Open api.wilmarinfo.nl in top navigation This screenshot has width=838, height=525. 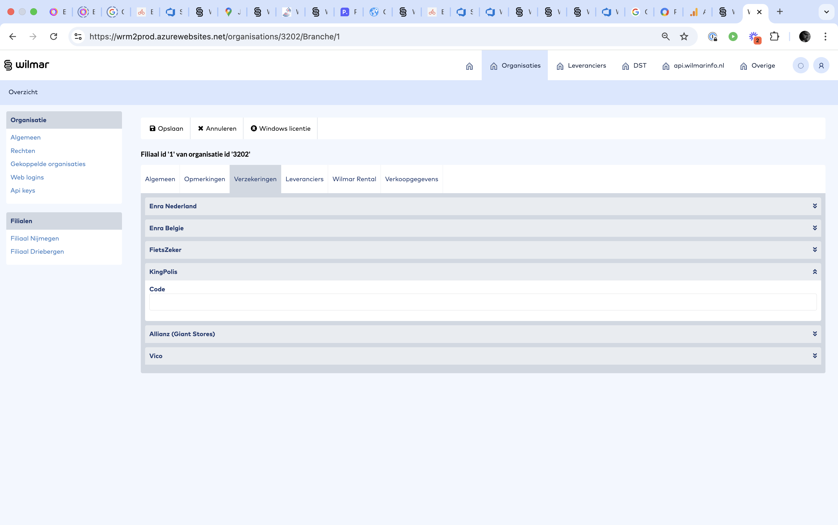(x=693, y=66)
